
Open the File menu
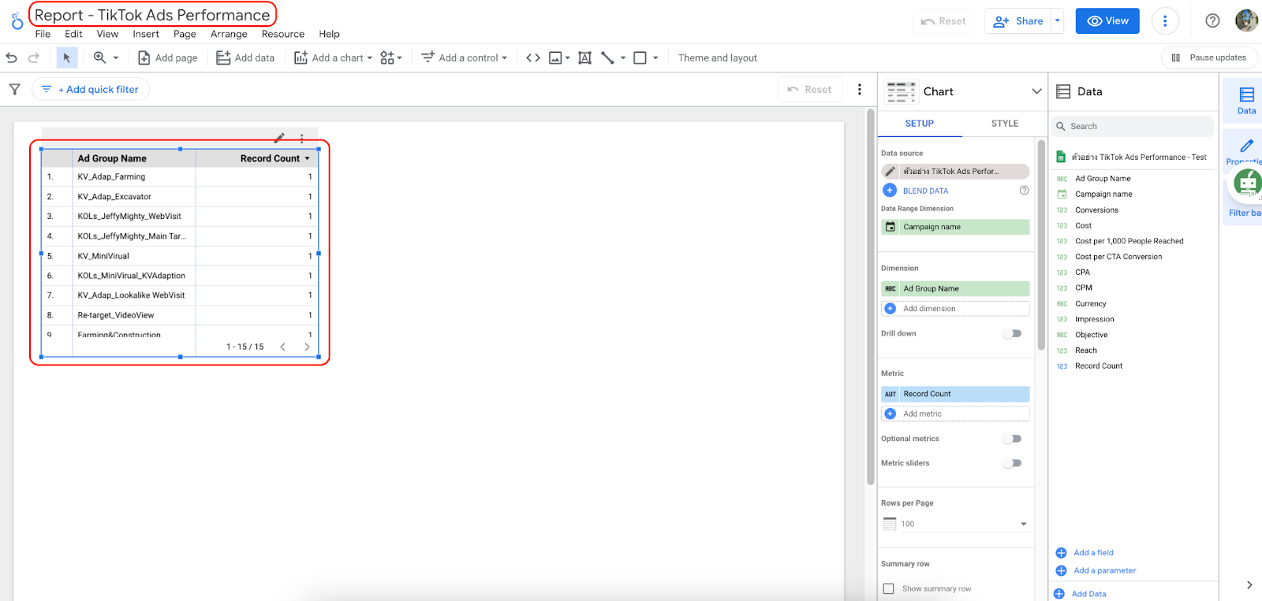[43, 34]
